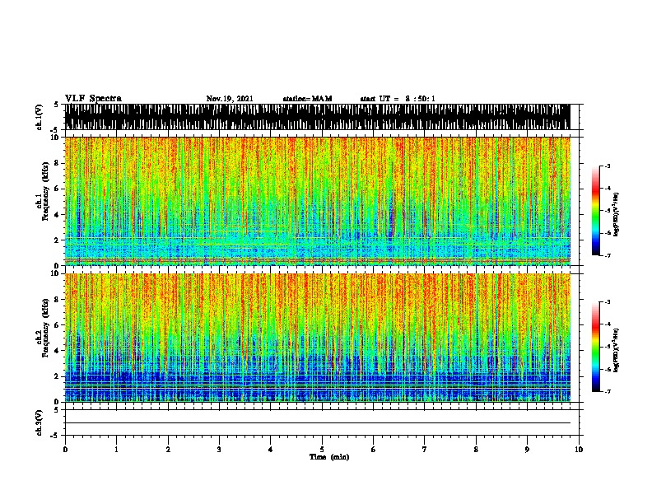Click the "ch.3(V)" axis label

pos(40,422)
